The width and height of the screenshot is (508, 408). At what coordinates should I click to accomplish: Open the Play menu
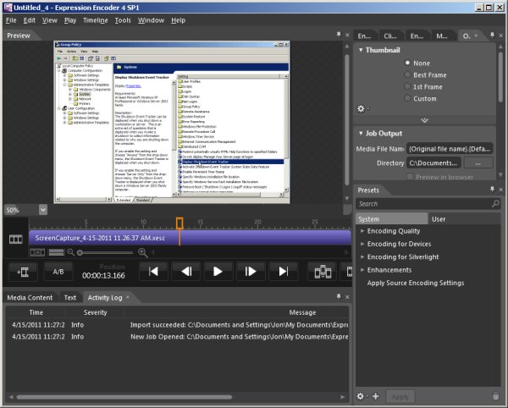pos(70,20)
